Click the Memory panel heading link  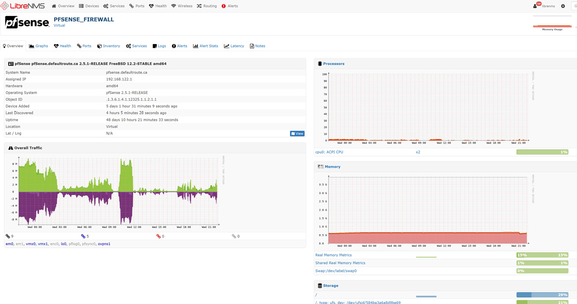coord(332,167)
